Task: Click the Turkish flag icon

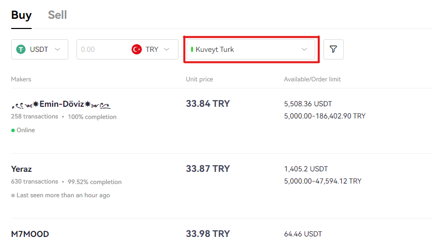Action: pos(137,49)
